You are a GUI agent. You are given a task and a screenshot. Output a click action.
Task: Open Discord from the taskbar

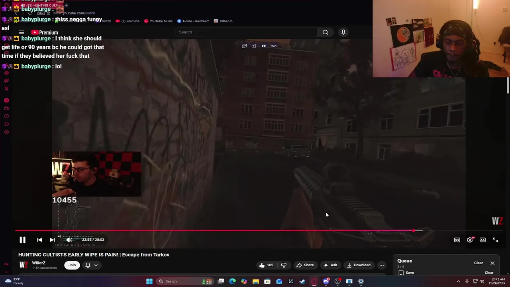[326, 281]
